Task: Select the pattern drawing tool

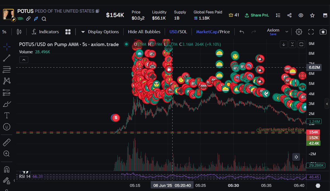Action: (7, 81)
